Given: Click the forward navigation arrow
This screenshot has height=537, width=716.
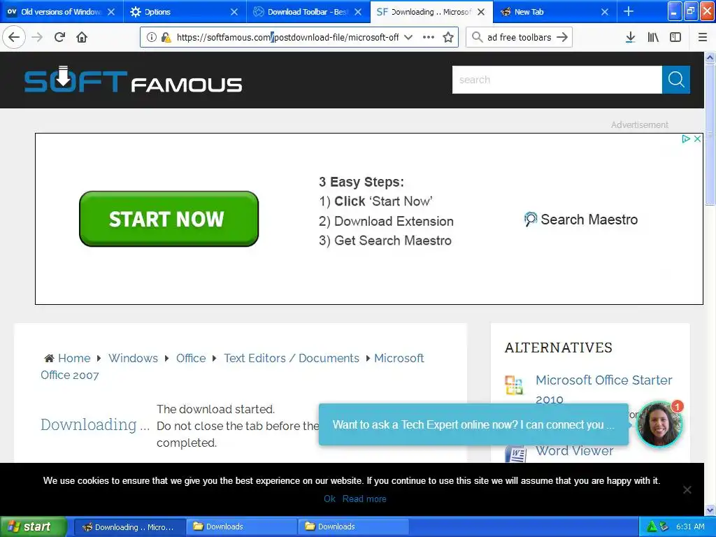Looking at the screenshot, I should tap(37, 37).
